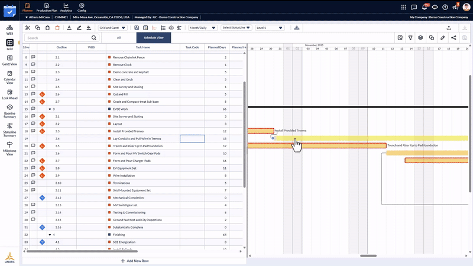This screenshot has width=473, height=266.
Task: Click the gantt horizontal scrollbar thumb
Action: tap(368, 256)
